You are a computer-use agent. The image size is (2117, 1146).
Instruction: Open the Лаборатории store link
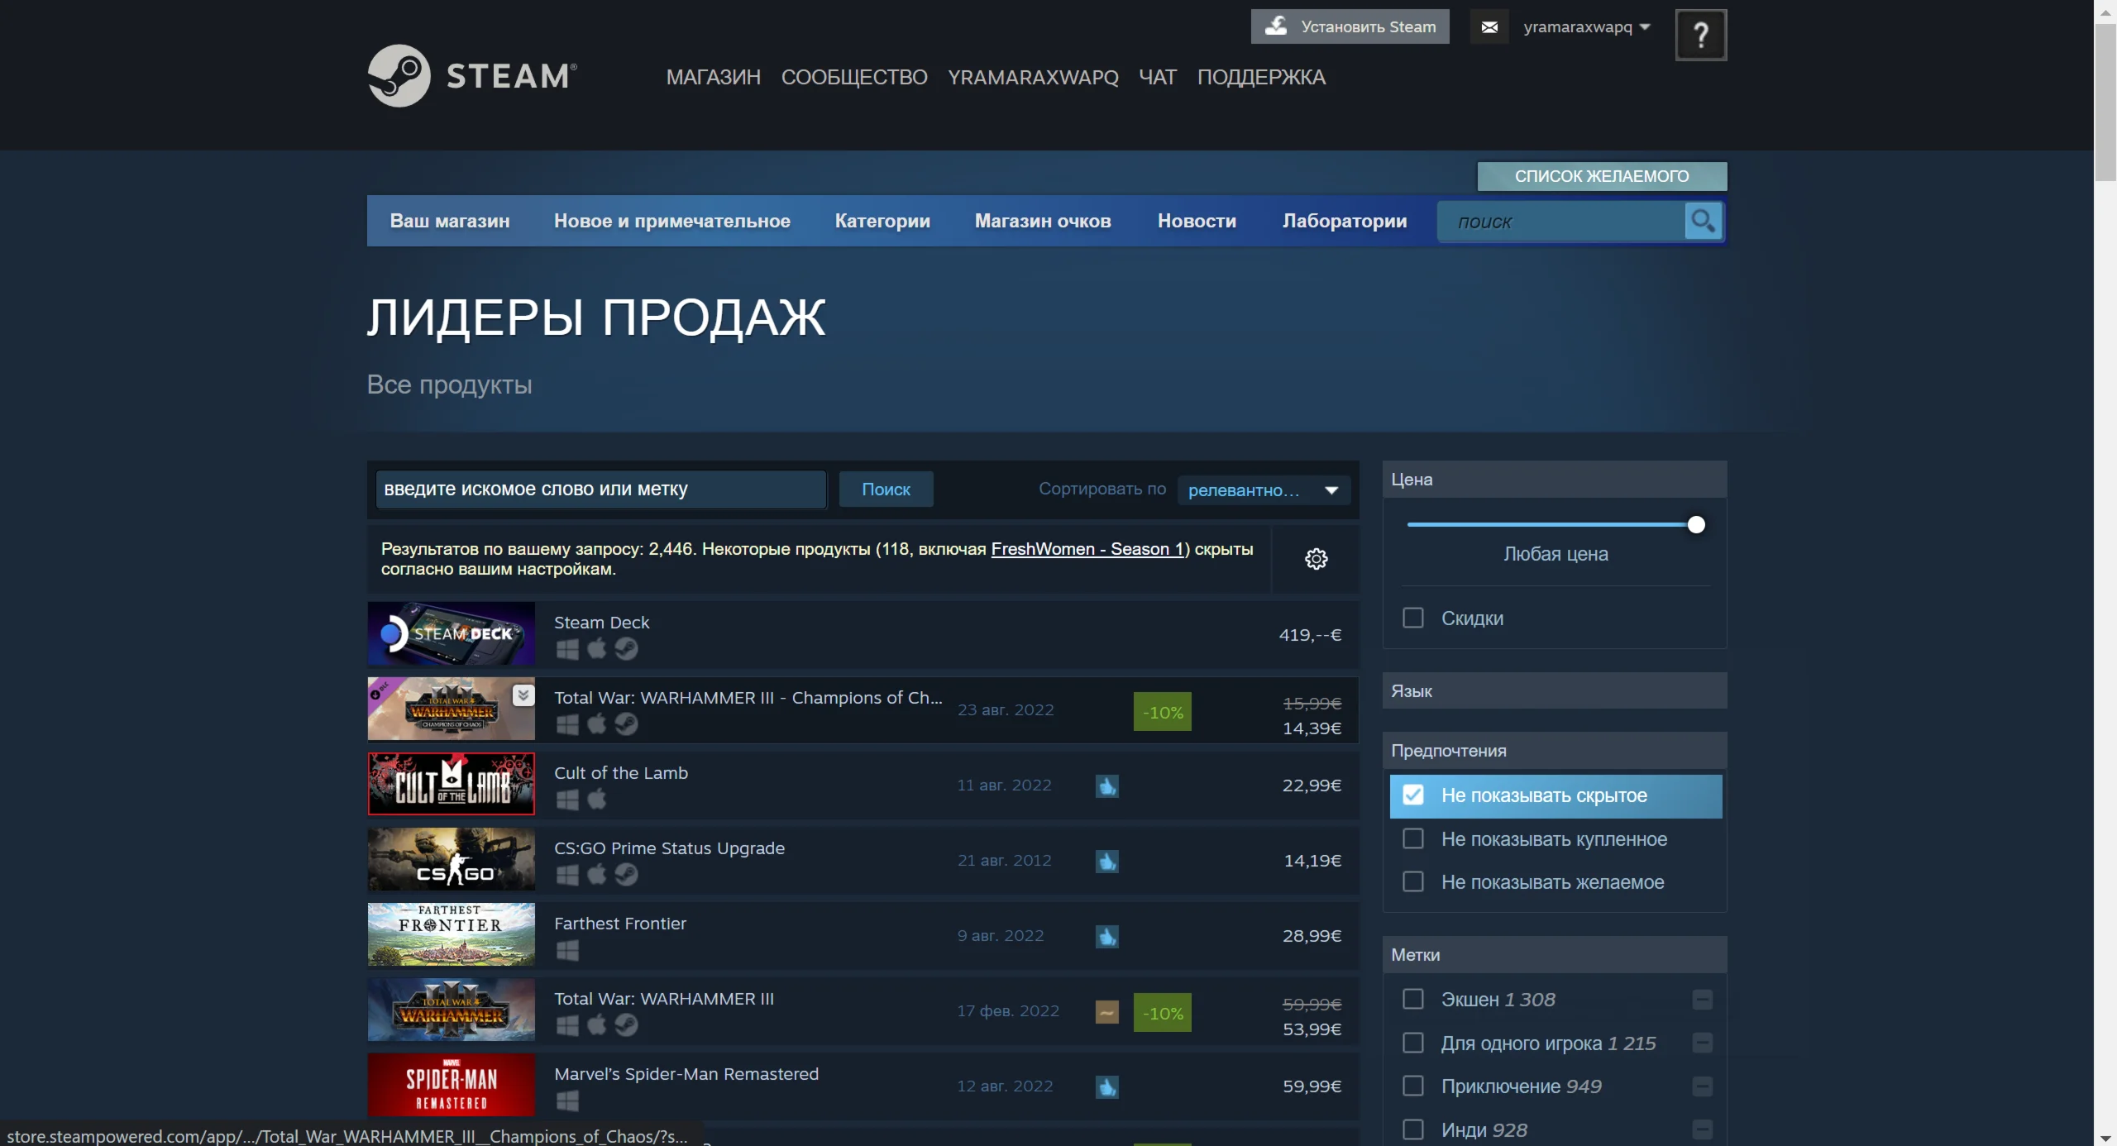1345,221
